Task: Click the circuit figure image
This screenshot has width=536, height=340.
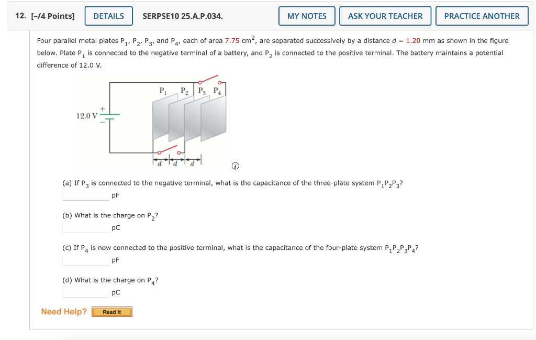Action: click(152, 119)
